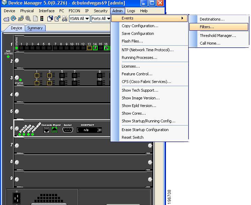
Task: Select port 13 on module 1
Action: [x=89, y=48]
